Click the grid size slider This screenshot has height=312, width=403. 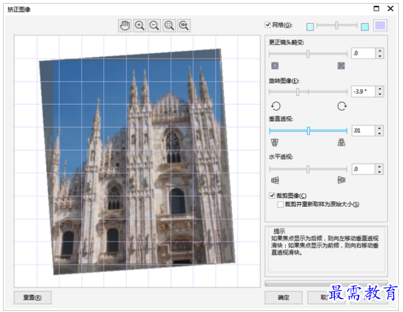click(x=337, y=25)
